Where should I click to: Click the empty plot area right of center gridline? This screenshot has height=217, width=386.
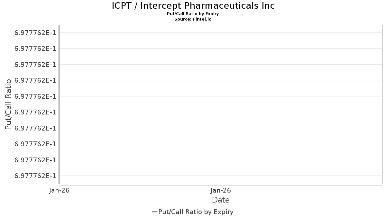(x=301, y=104)
